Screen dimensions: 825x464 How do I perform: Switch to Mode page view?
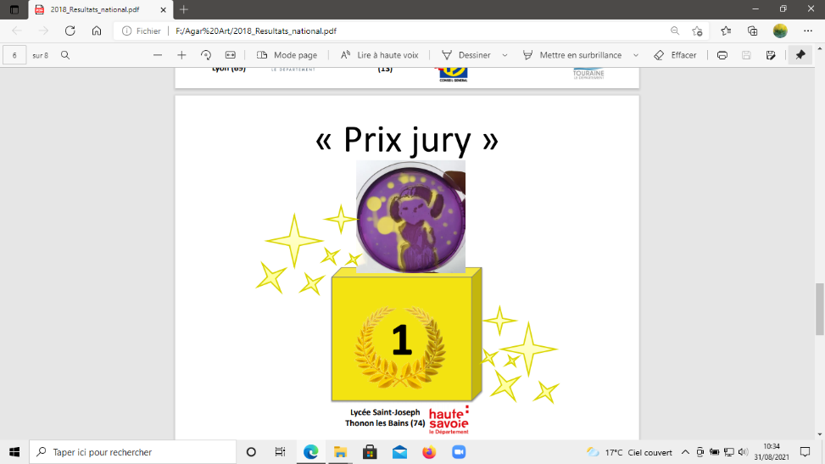click(x=287, y=55)
